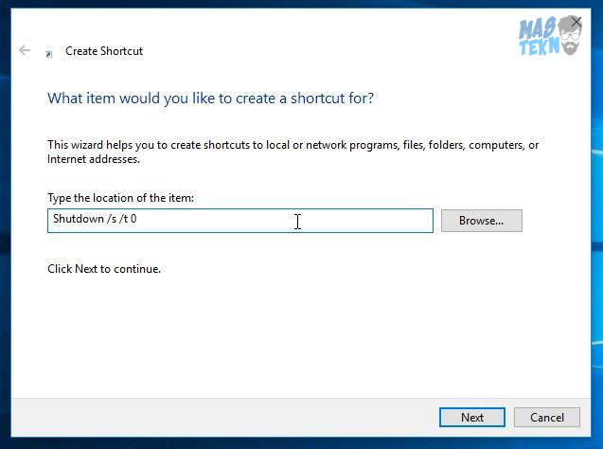The image size is (603, 449).
Task: Click the "Click Next to continue." text
Action: pyautogui.click(x=104, y=269)
